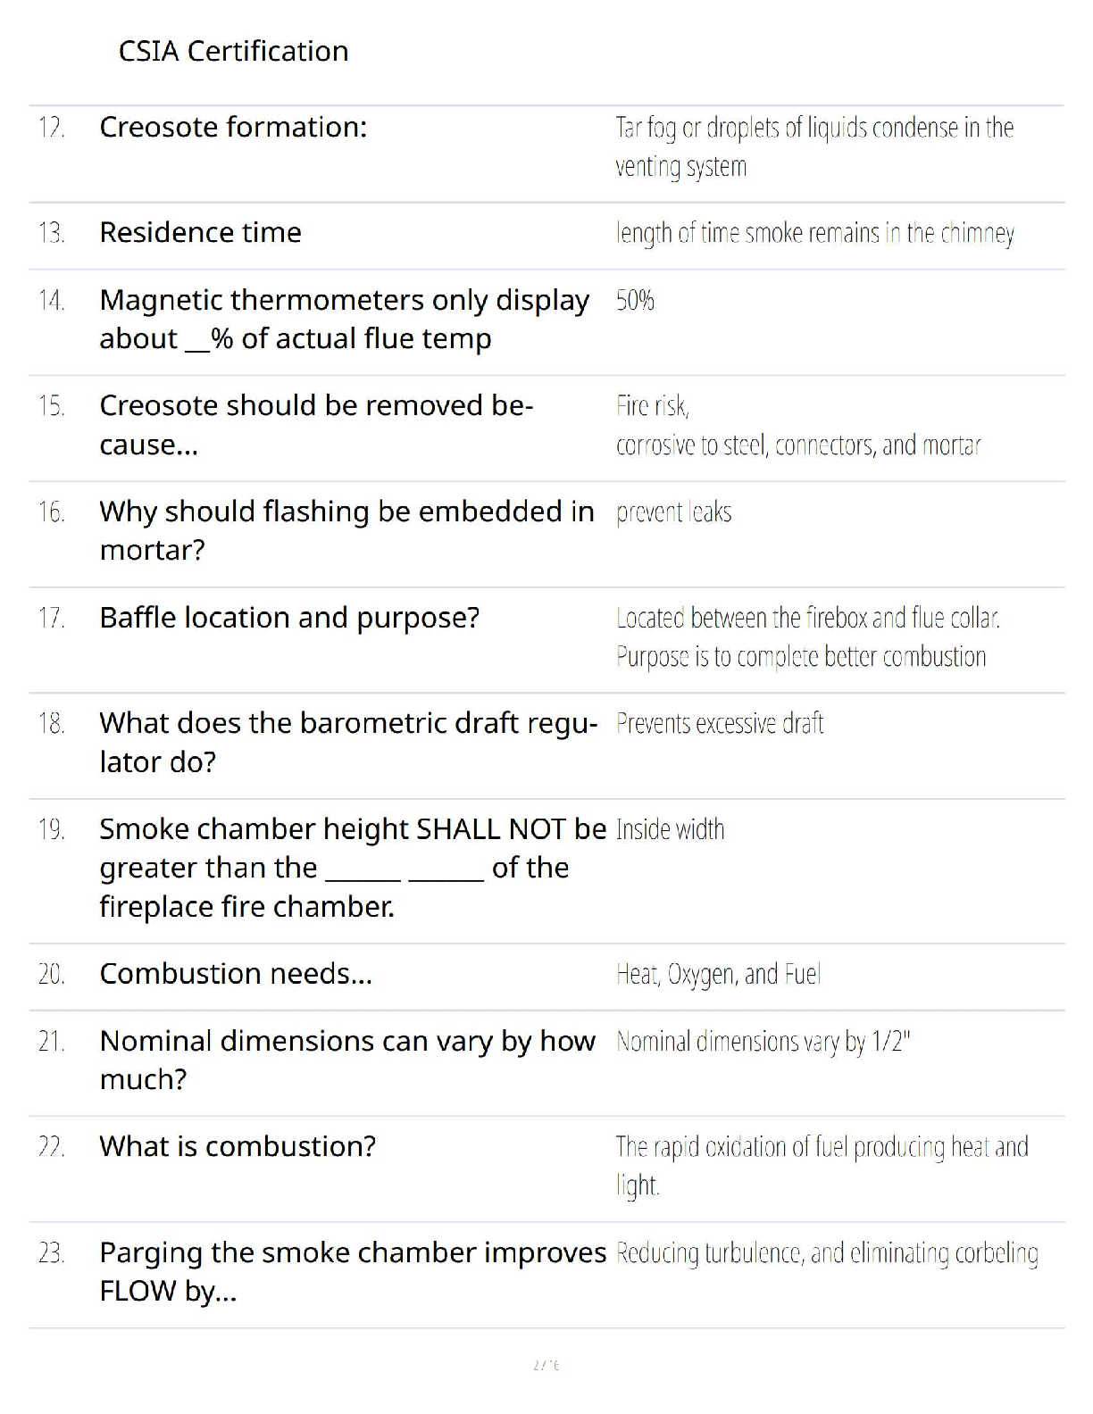
Task: Select the "Inside width" answer
Action: pyautogui.click(x=670, y=829)
